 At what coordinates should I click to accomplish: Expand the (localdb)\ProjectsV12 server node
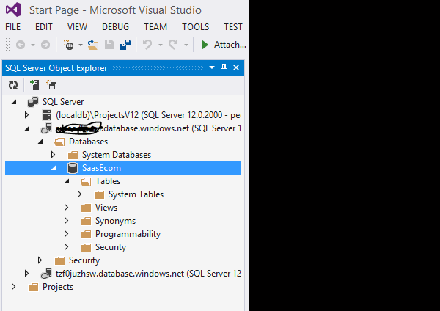click(26, 115)
